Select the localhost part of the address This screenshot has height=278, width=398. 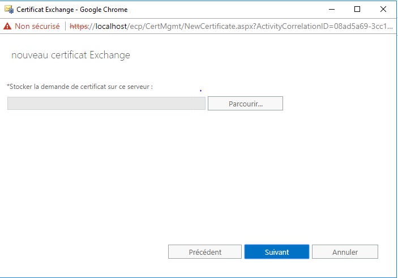pyautogui.click(x=111, y=26)
